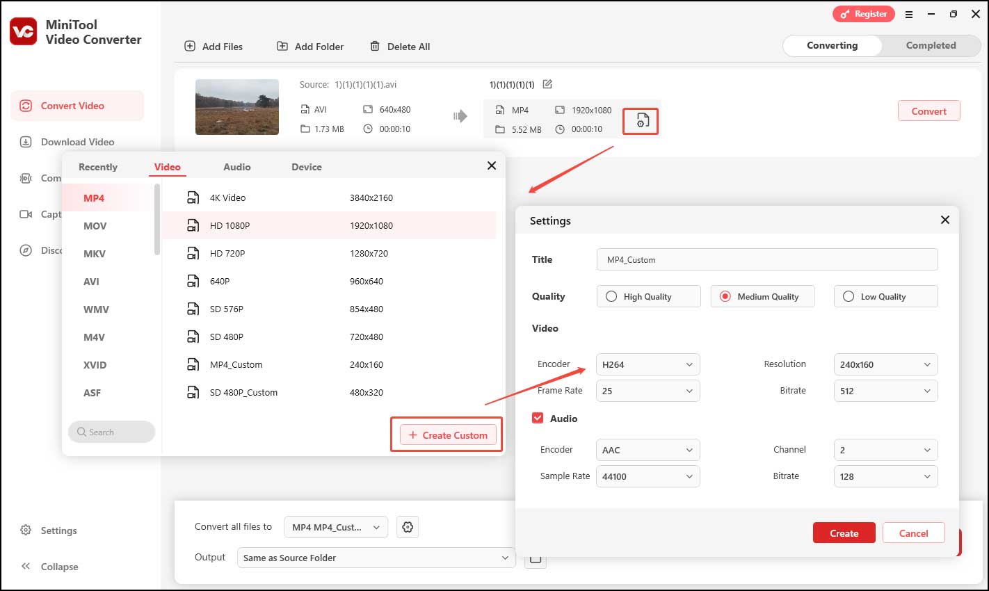Open the Resolution 240x160 dropdown
Viewport: 989px width, 591px height.
(885, 364)
